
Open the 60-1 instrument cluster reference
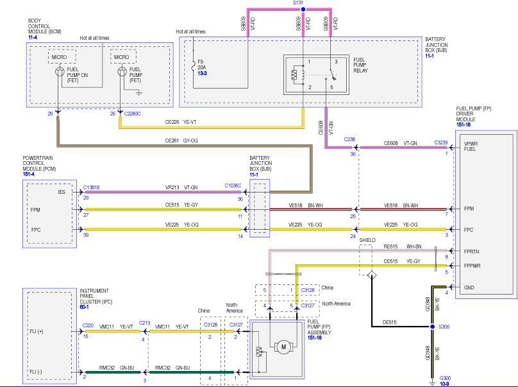point(84,307)
